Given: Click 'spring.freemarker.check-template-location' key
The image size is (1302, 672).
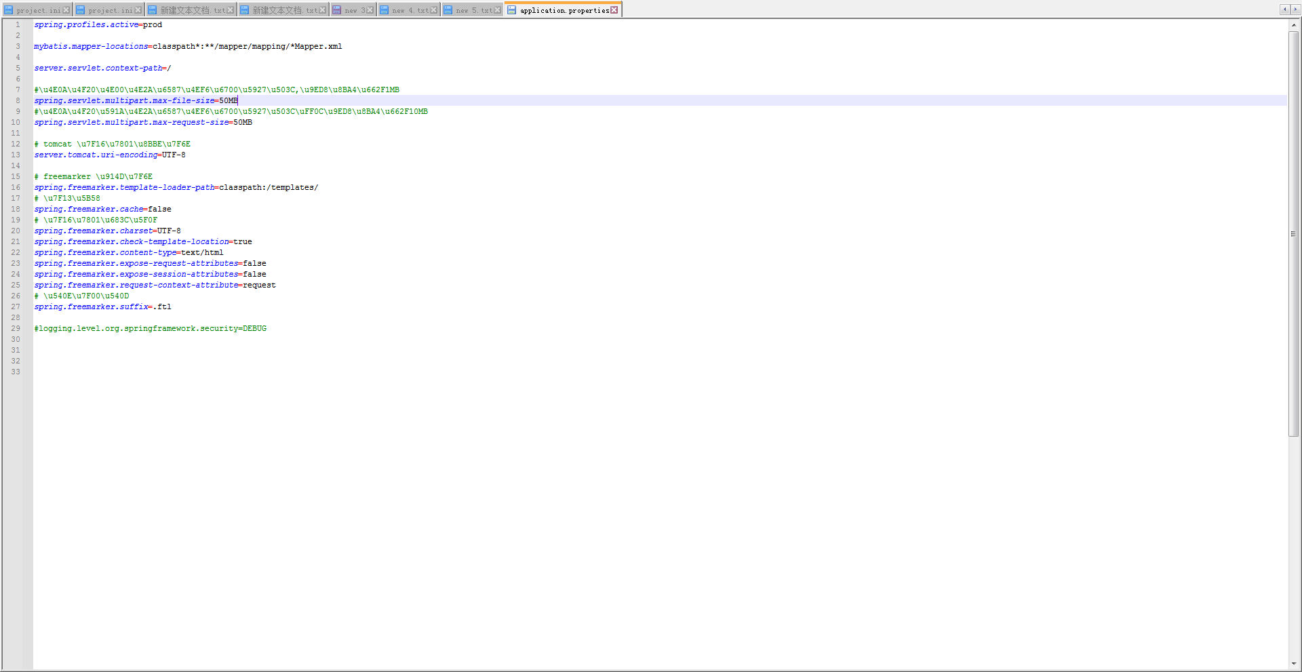Looking at the screenshot, I should coord(132,241).
